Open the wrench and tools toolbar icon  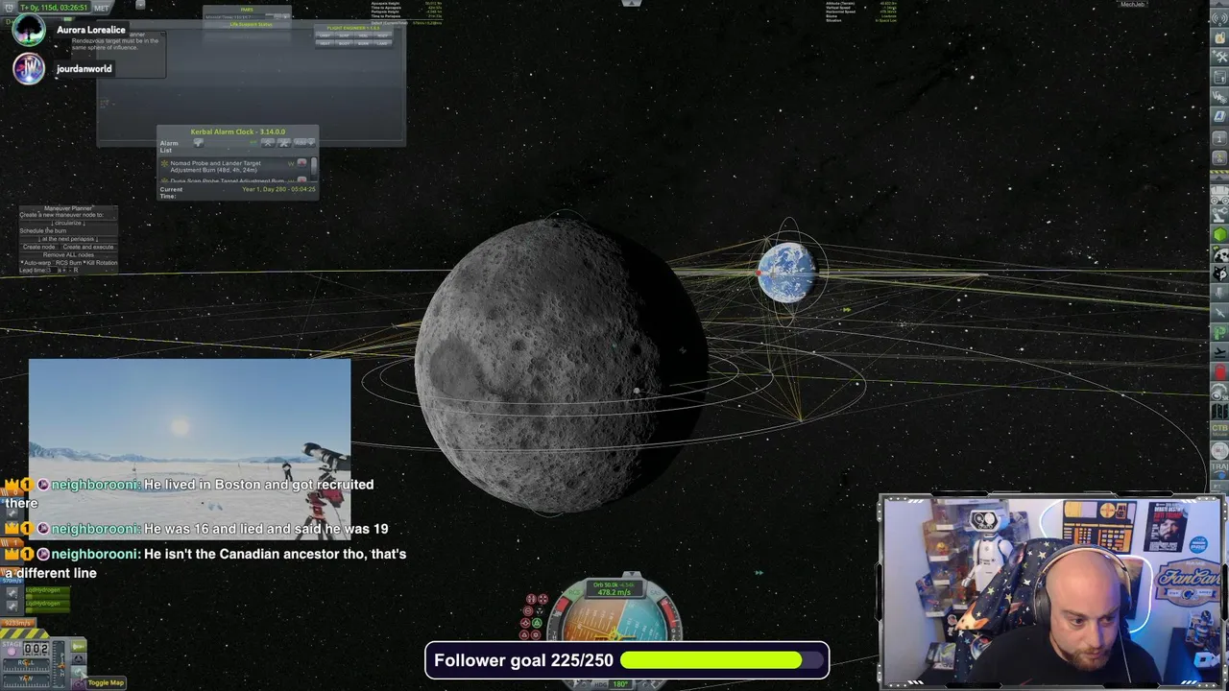click(x=1219, y=57)
